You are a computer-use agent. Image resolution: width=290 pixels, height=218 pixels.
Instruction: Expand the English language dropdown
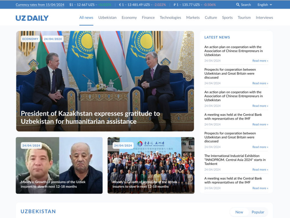click(x=265, y=5)
